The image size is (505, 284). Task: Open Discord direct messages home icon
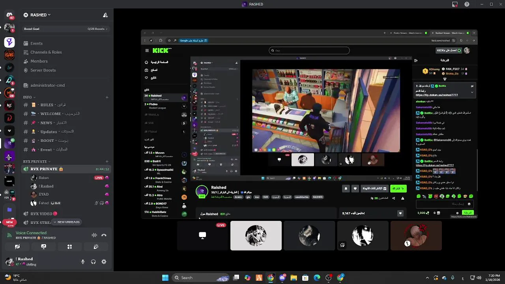(x=9, y=15)
